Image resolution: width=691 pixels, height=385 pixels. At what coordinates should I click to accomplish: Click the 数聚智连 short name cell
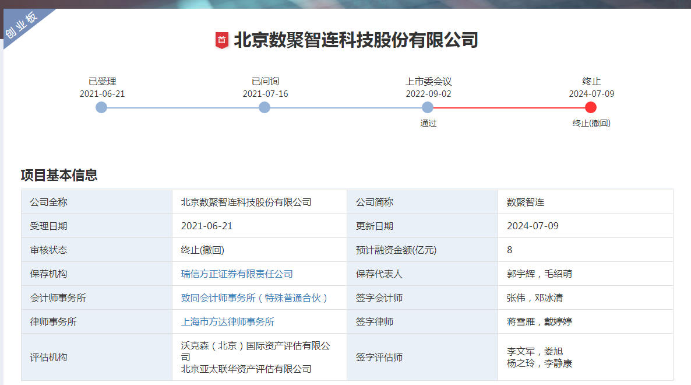[x=585, y=202]
